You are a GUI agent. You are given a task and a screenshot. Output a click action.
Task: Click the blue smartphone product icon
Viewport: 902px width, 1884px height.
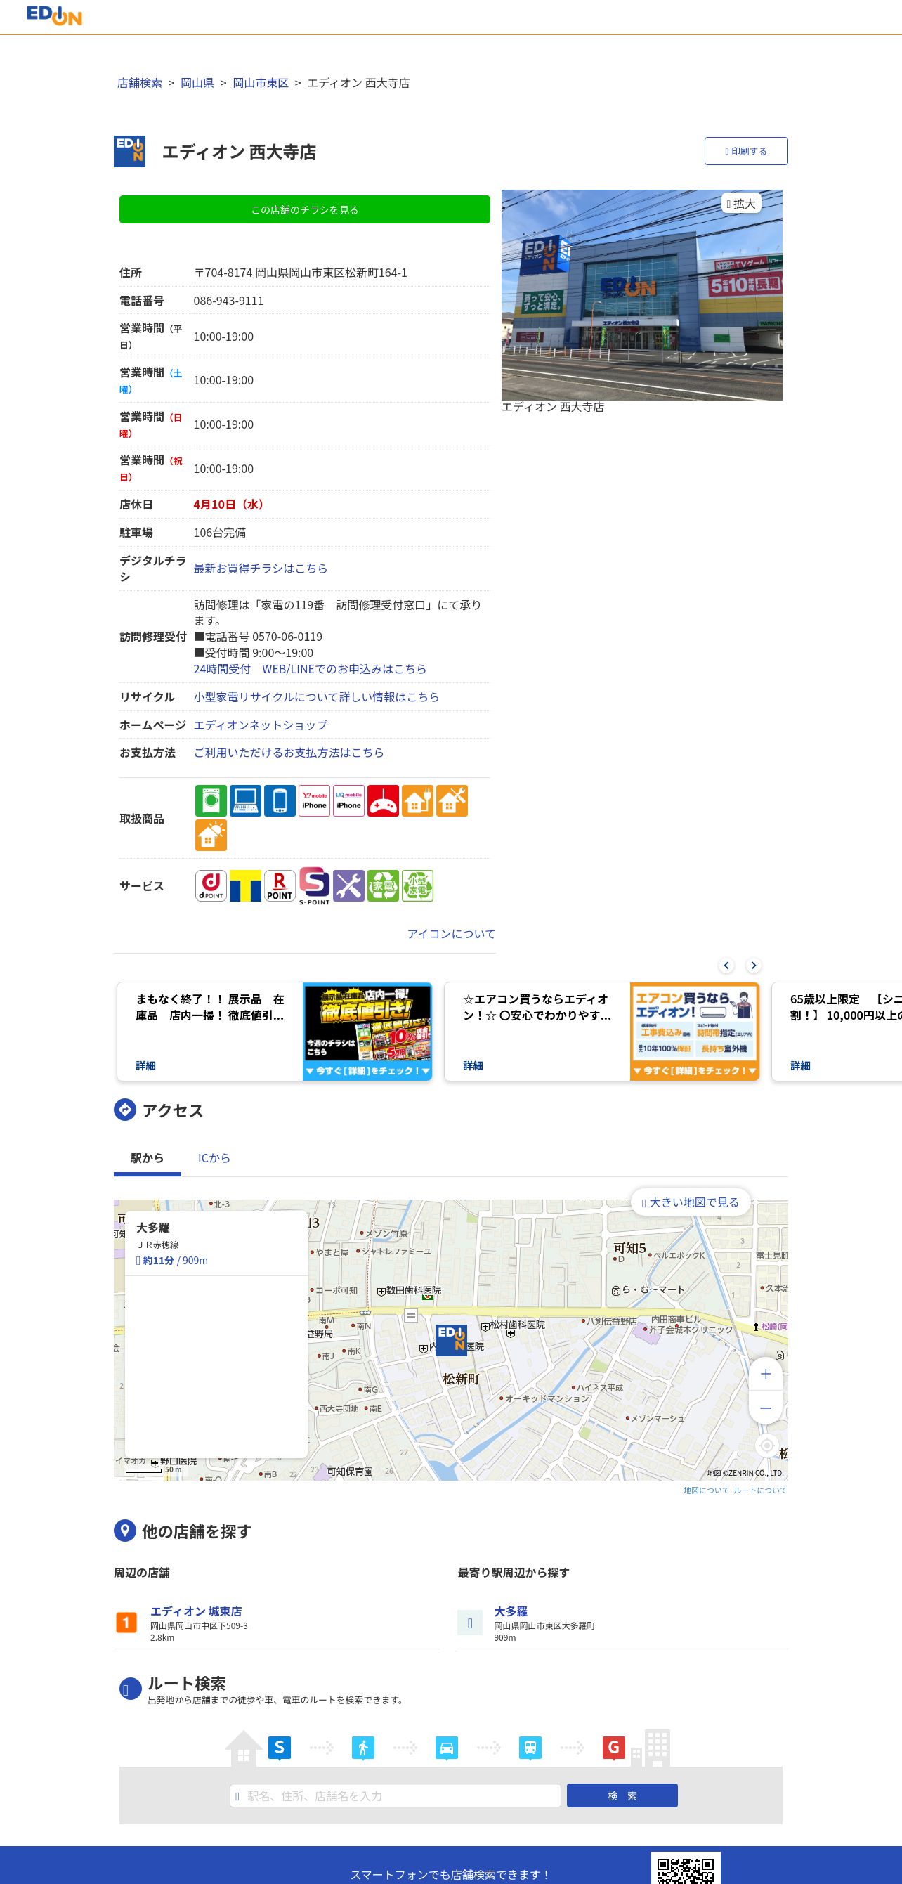click(279, 801)
